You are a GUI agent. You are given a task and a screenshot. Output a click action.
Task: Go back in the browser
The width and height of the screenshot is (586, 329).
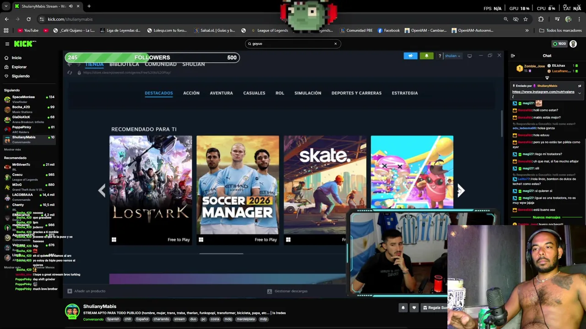6,19
